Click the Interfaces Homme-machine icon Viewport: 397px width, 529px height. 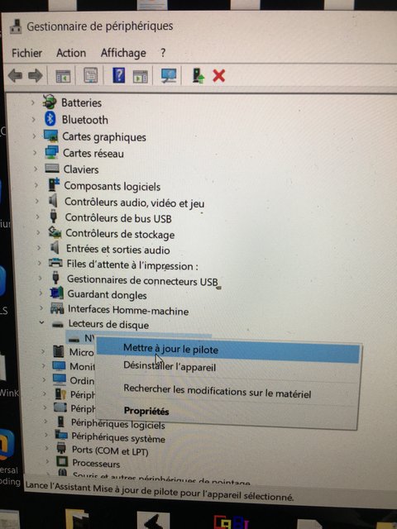[x=57, y=308]
